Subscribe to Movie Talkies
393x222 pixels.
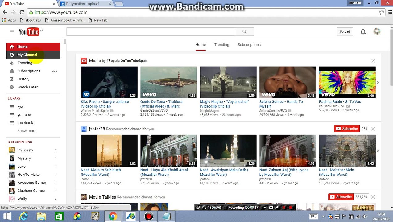coord(341,197)
